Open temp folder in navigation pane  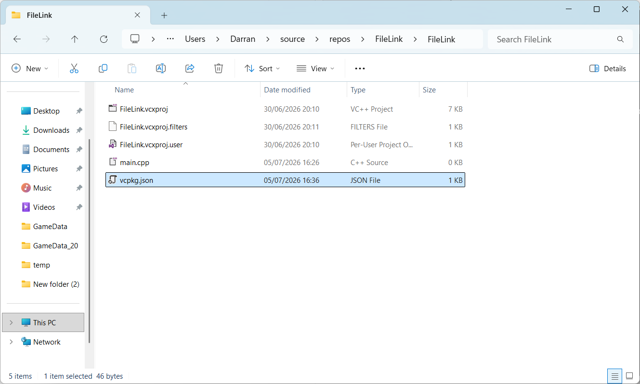click(41, 265)
